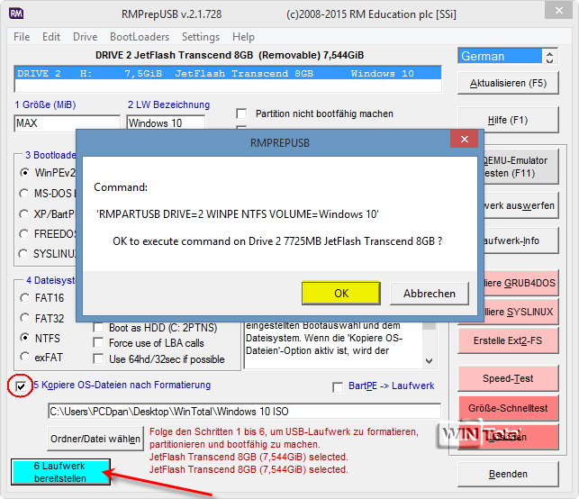Viewport: 579px width, 499px height.
Task: Click '6 Laufwerk bereitstellen' cyan button
Action: 60,472
